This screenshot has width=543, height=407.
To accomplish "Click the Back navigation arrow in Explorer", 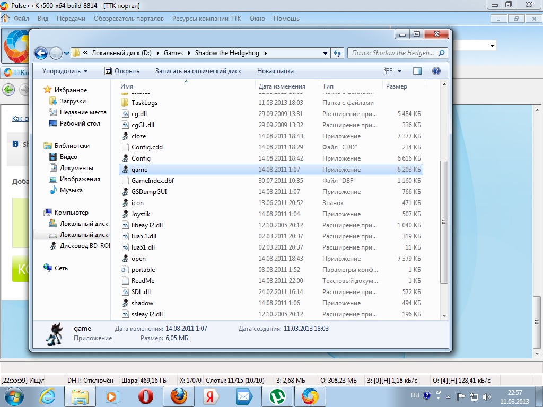I will tap(41, 53).
